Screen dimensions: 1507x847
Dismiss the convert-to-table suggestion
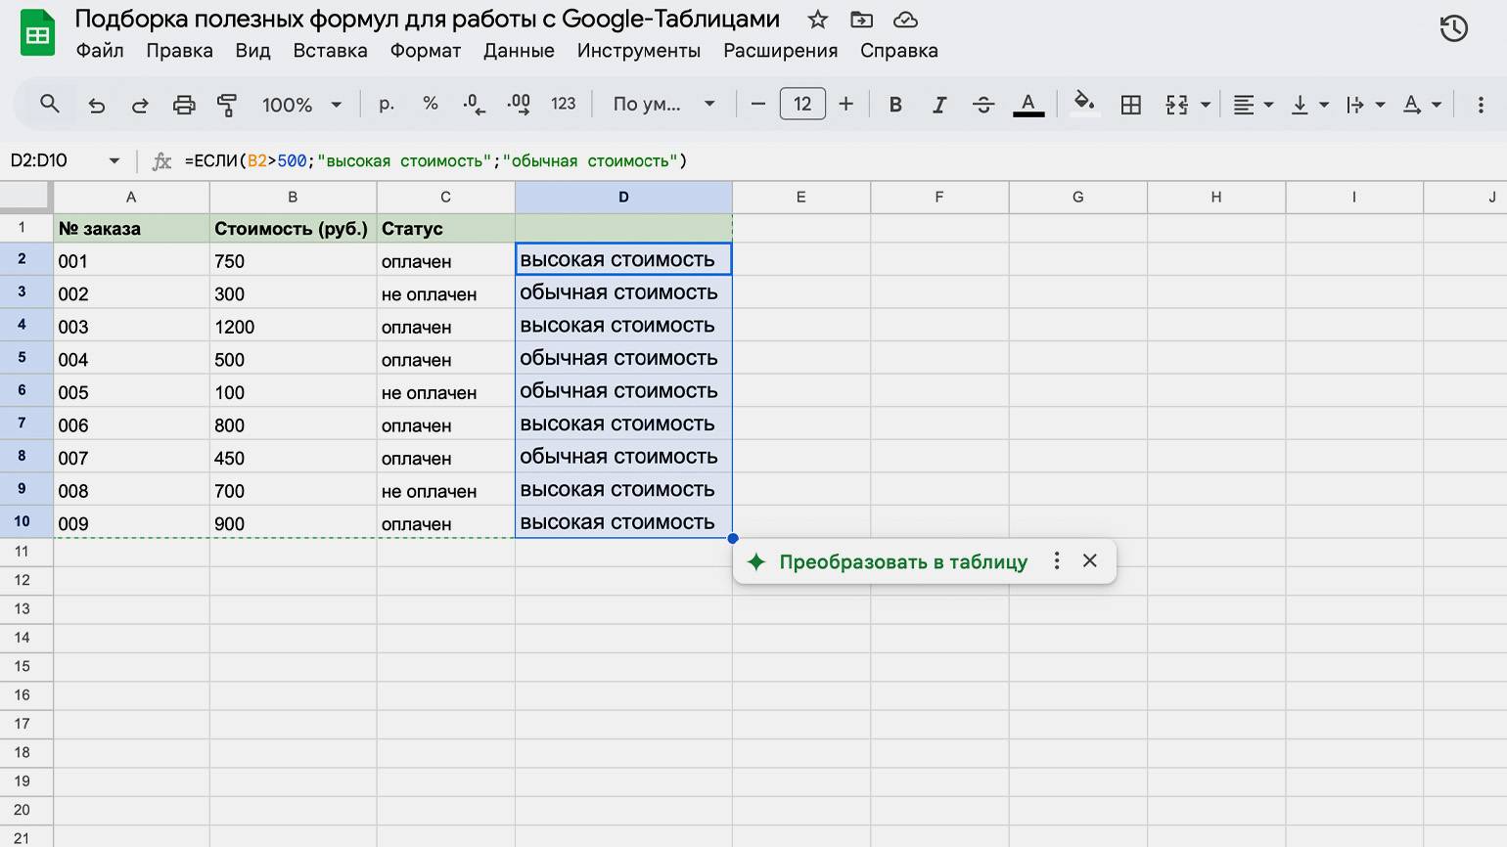point(1089,560)
